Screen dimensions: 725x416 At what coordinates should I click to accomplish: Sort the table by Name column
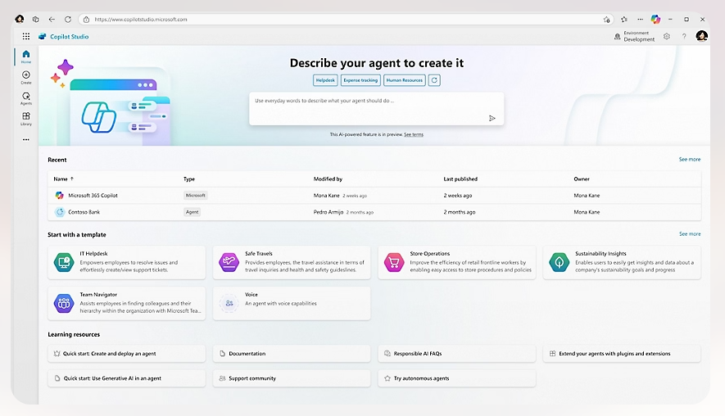(63, 179)
